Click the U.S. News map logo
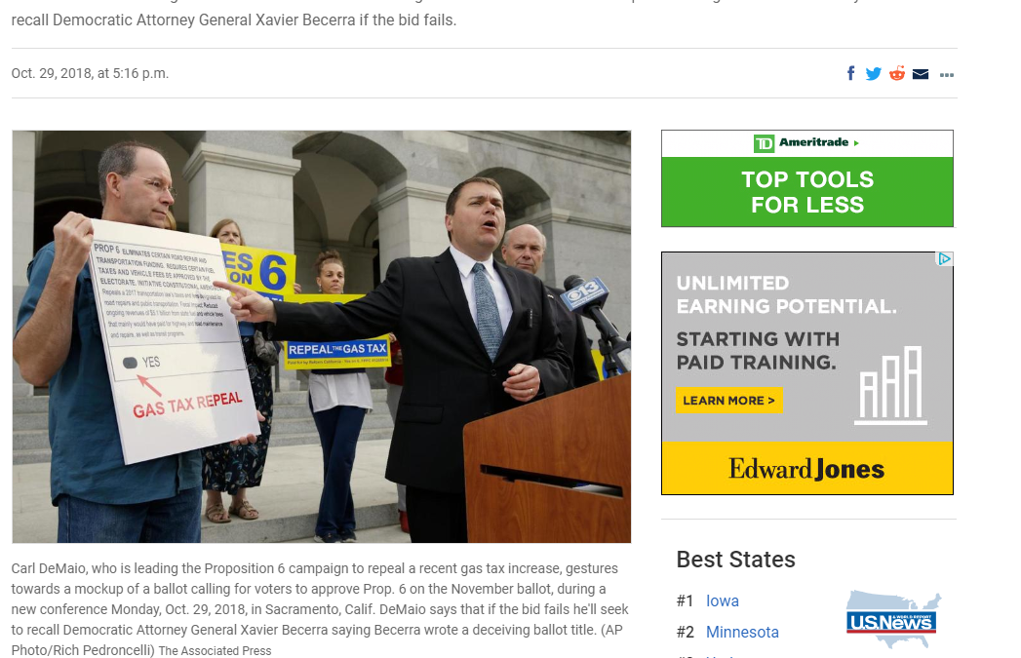The image size is (1021, 658). (x=892, y=619)
